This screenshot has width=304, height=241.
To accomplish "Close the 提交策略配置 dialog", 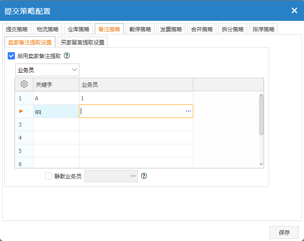I will coord(294,10).
